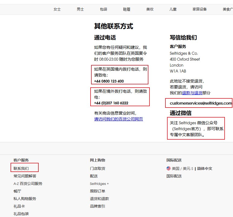Image resolution: width=233 pixels, height=217 pixels.
Task: Click the 网上购物 footer column heading
Action: pos(98,160)
